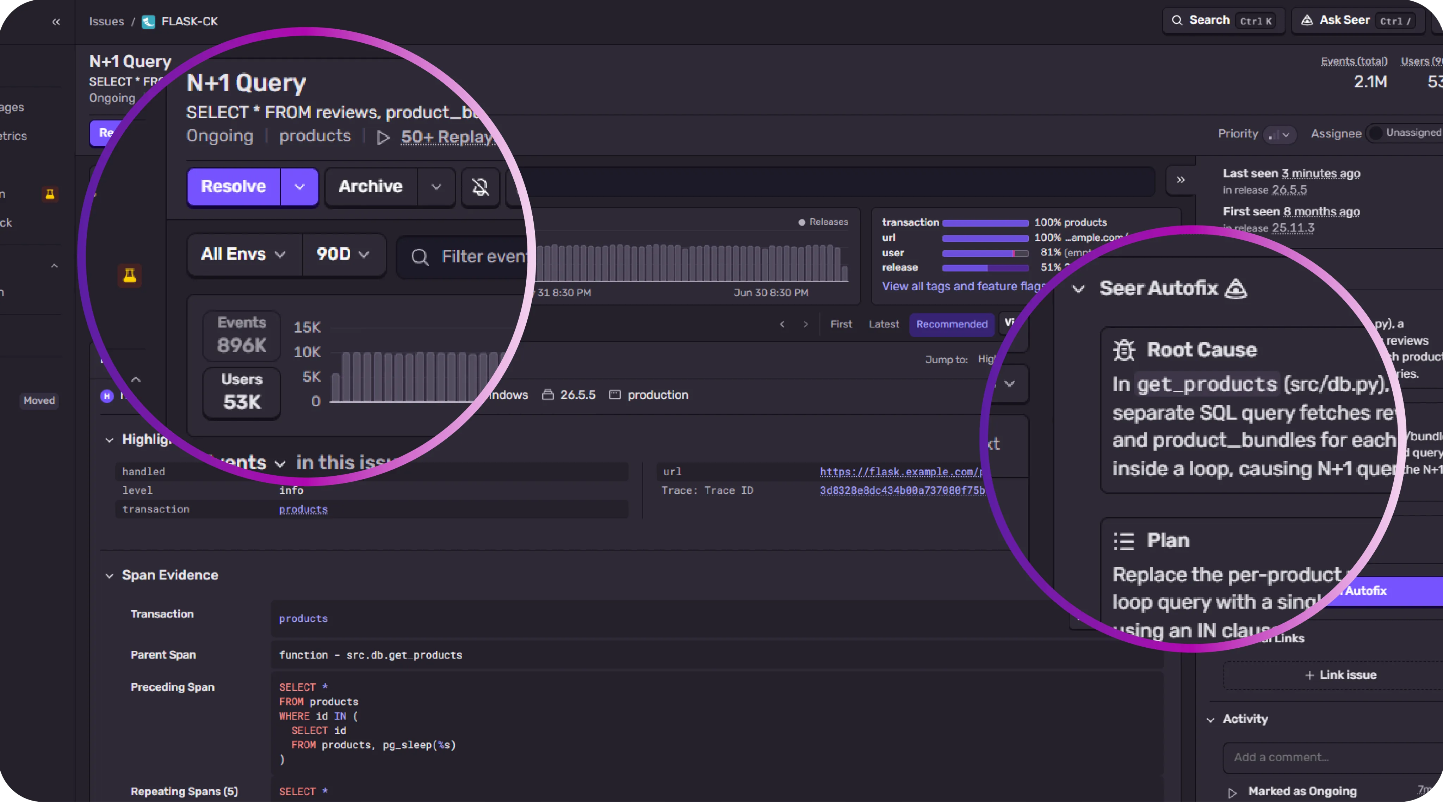Switch to the Latest event tab
The height and width of the screenshot is (802, 1443).
(x=884, y=324)
